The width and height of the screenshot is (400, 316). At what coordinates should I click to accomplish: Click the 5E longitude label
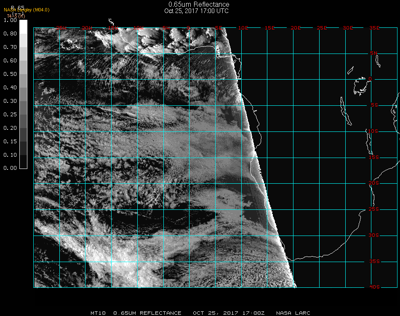pyautogui.click(x=219, y=28)
